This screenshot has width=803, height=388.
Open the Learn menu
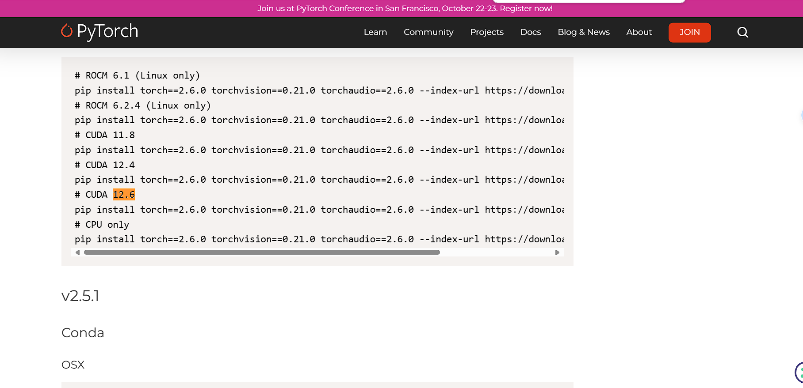tap(375, 32)
